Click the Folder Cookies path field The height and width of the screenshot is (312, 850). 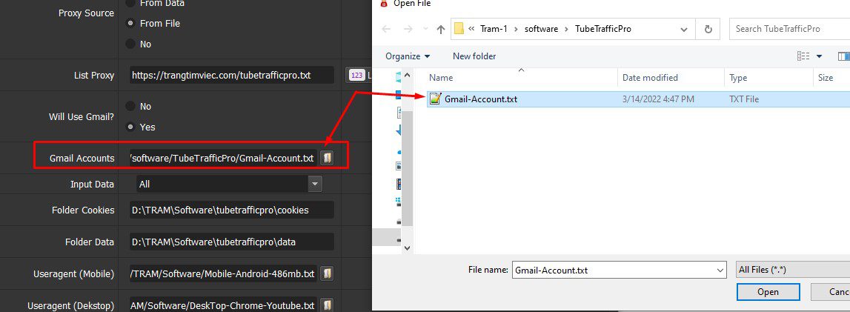point(232,210)
